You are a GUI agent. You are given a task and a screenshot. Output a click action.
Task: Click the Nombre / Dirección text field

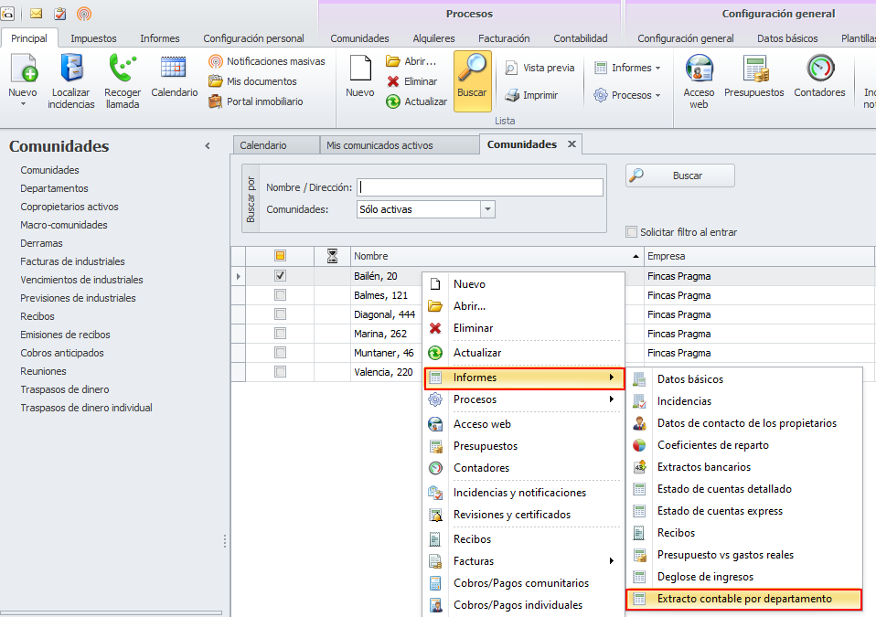pos(480,187)
